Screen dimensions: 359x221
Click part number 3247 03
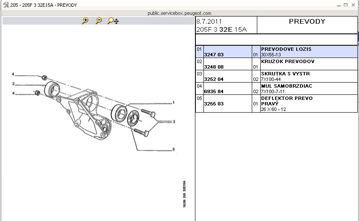[214, 55]
